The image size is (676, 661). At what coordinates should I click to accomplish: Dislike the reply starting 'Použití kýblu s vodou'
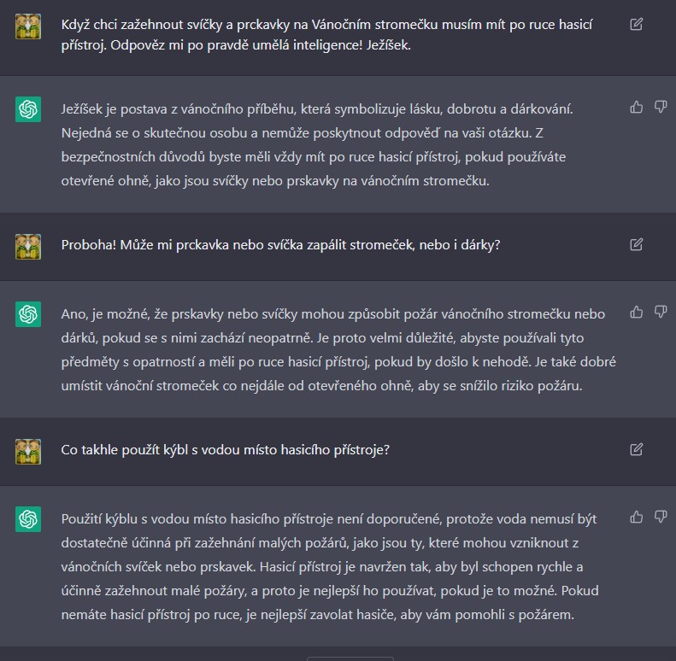click(x=661, y=517)
